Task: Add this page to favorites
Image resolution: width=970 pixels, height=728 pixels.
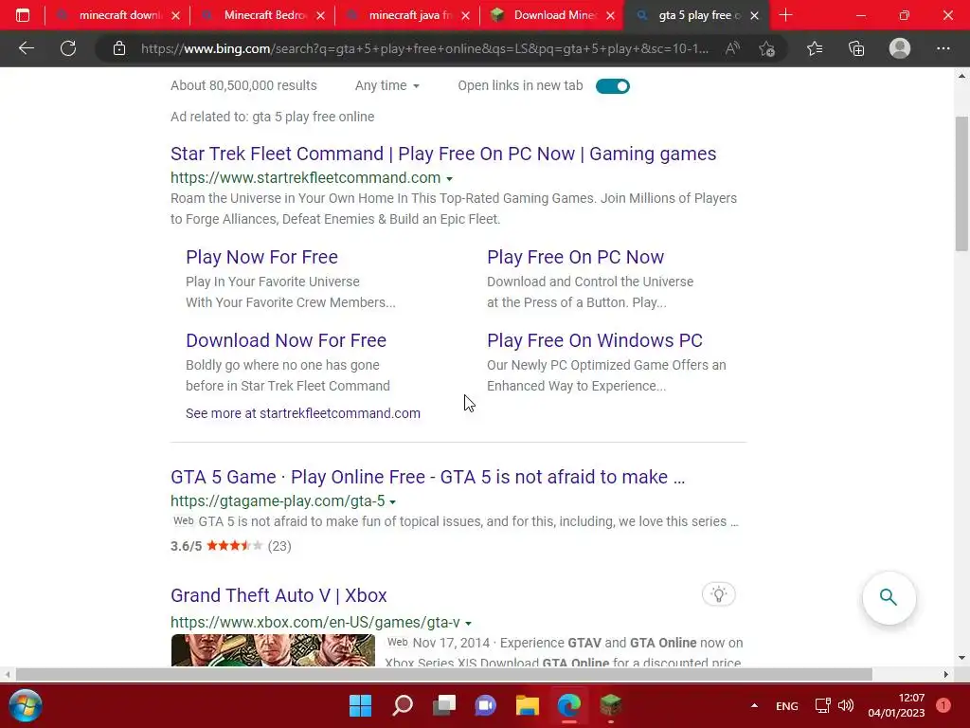Action: (767, 48)
